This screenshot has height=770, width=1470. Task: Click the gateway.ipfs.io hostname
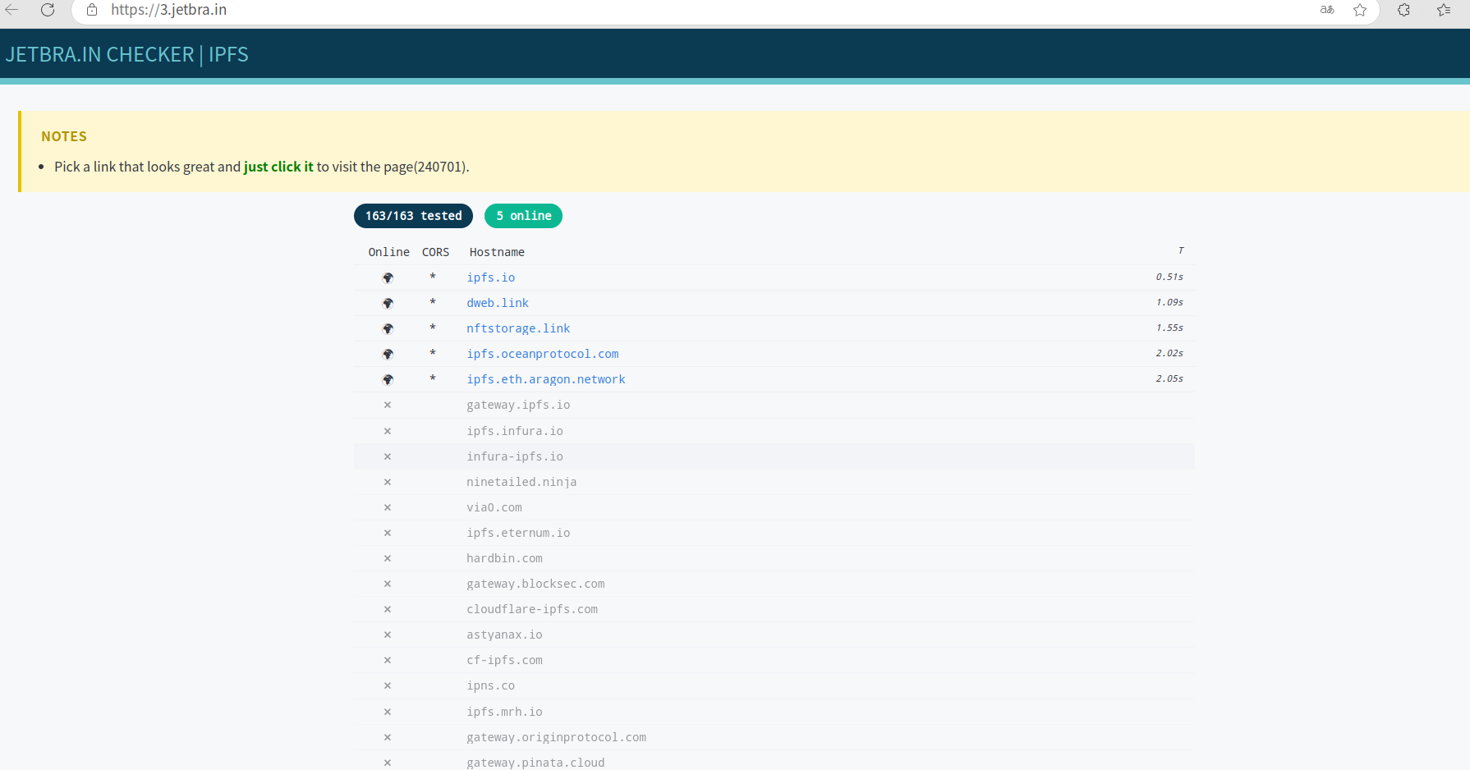click(x=518, y=405)
